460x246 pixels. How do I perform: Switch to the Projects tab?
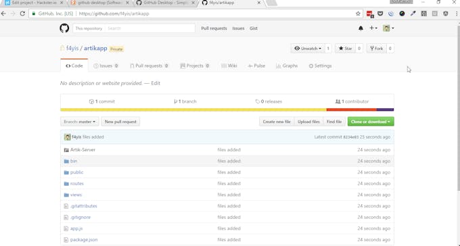tap(195, 66)
